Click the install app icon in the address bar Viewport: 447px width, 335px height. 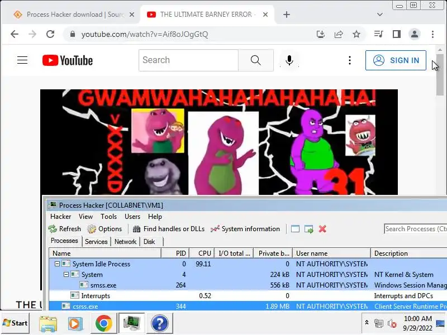coord(321,34)
